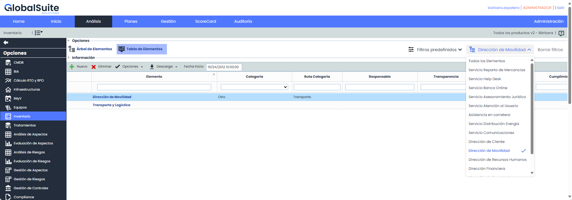Open the ScoreCard menu tab

point(206,22)
